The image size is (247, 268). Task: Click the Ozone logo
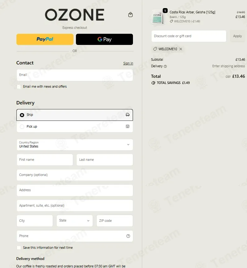coord(74,15)
